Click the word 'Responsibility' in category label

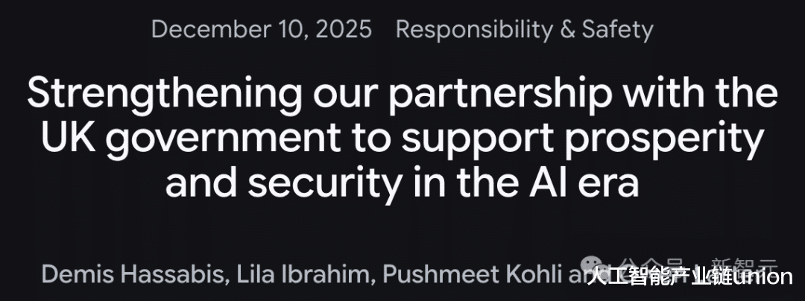click(472, 30)
